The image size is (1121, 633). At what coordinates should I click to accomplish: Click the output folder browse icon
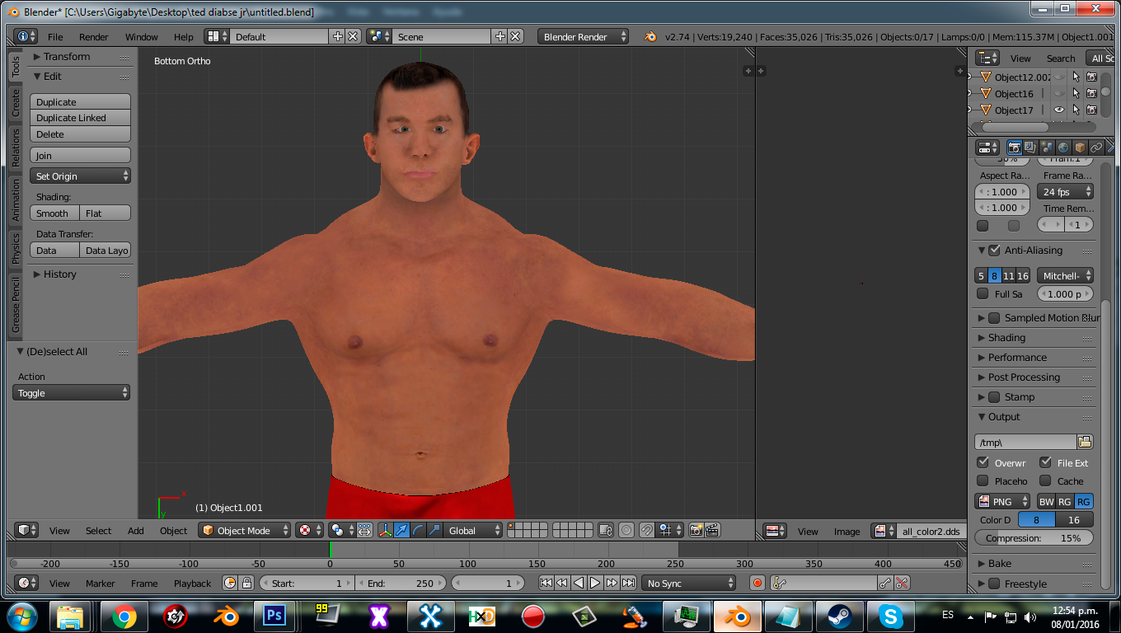point(1085,442)
